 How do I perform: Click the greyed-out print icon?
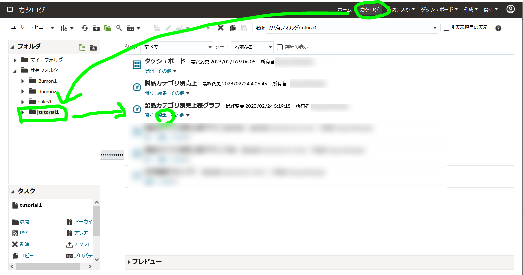[179, 28]
